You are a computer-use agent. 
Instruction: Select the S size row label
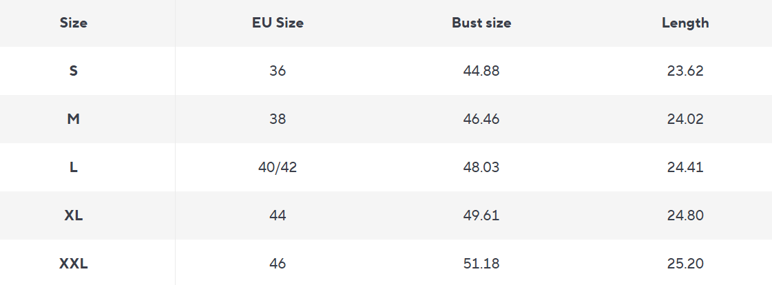(74, 70)
